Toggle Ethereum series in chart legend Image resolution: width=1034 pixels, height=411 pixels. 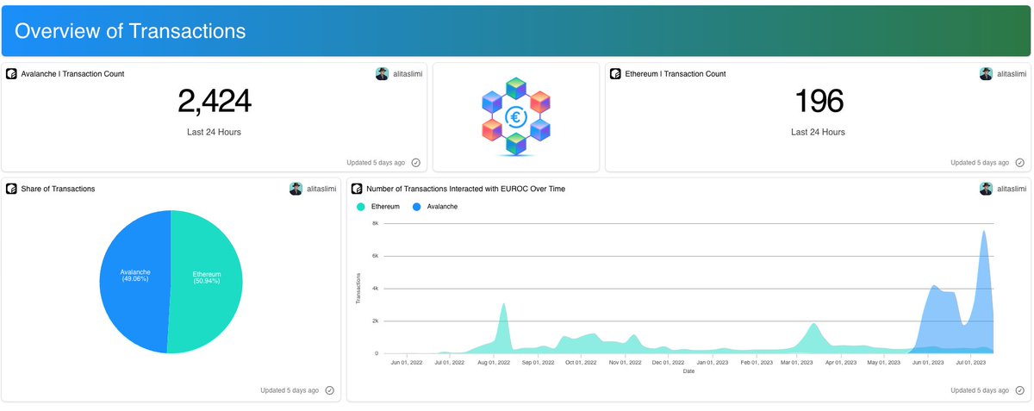378,207
